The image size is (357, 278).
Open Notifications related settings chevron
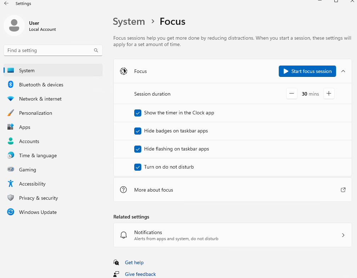(343, 235)
